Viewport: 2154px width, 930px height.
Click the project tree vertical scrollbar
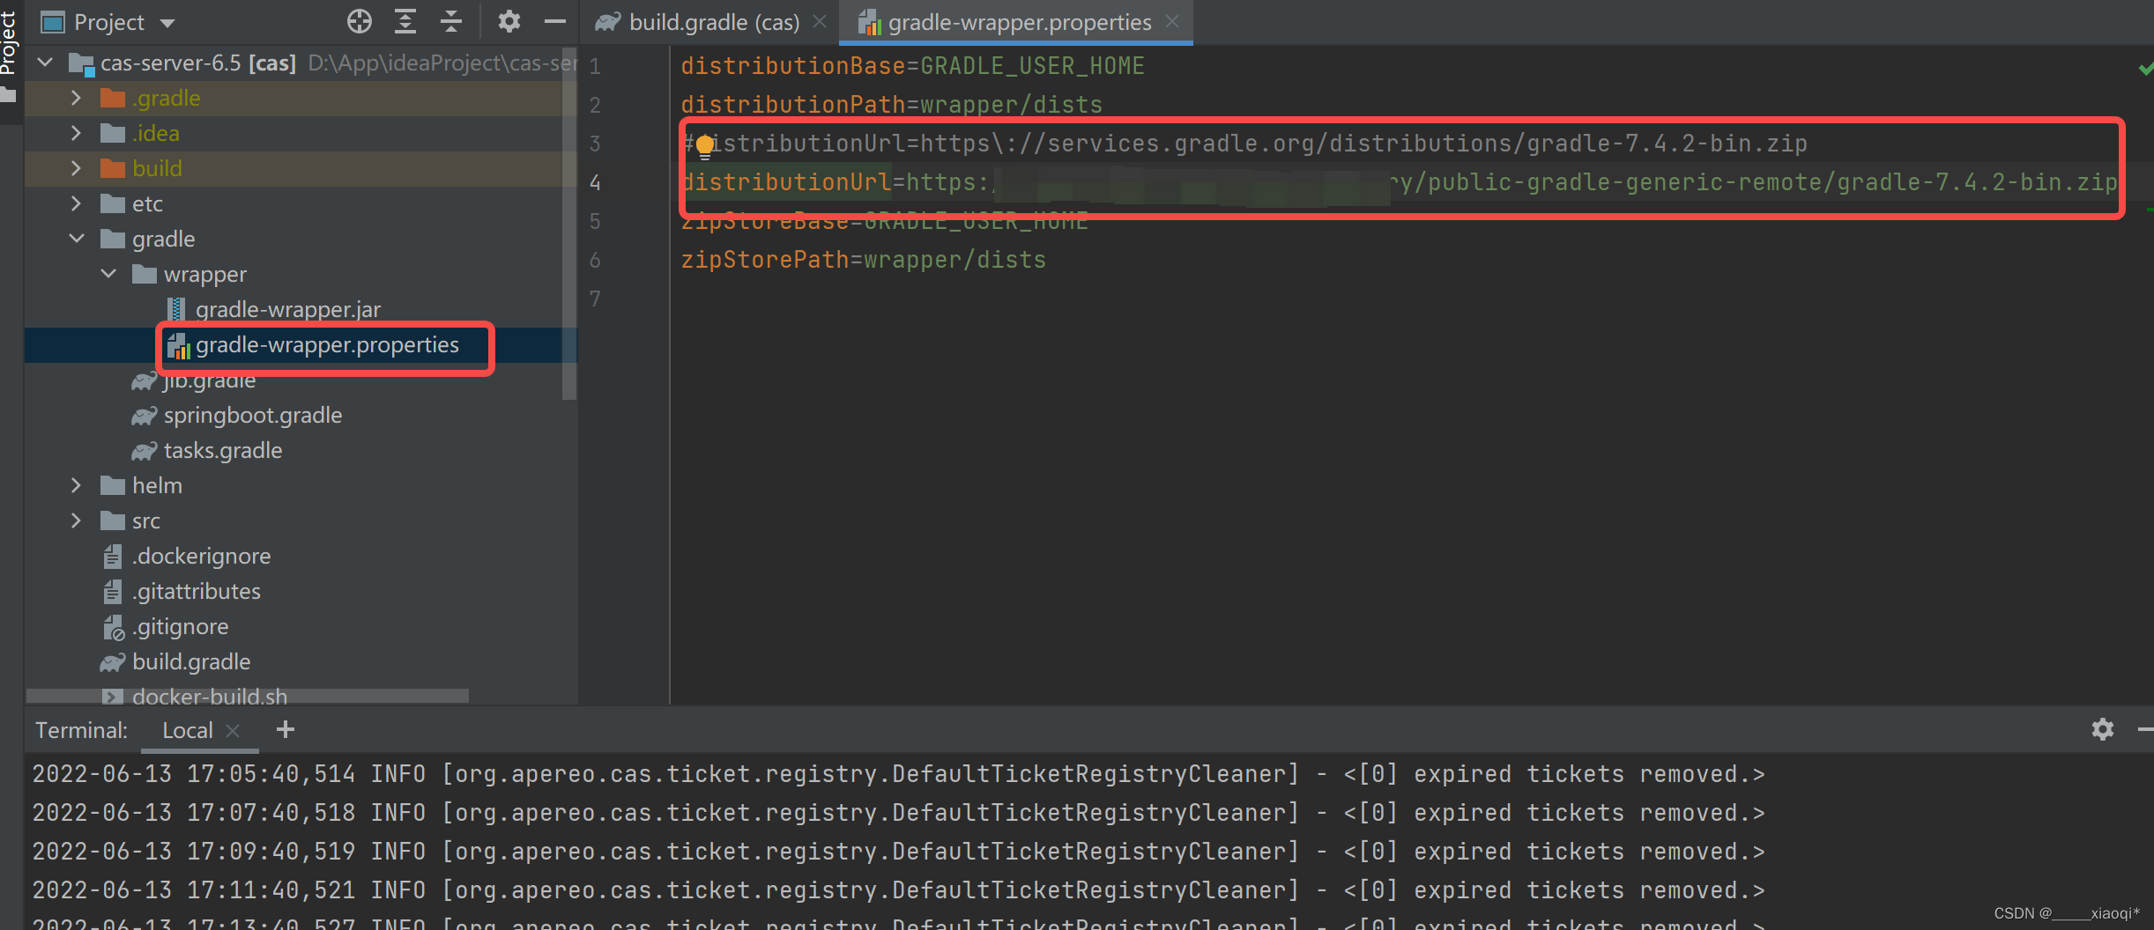569,225
